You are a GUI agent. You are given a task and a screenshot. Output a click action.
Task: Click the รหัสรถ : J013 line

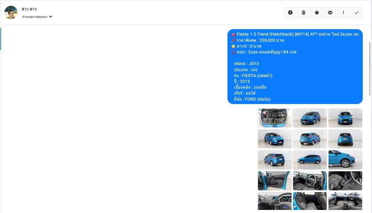coord(246,64)
